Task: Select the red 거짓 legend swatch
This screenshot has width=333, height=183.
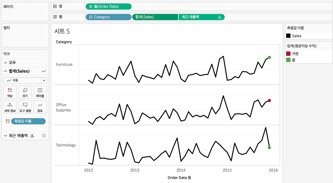Action: click(288, 54)
